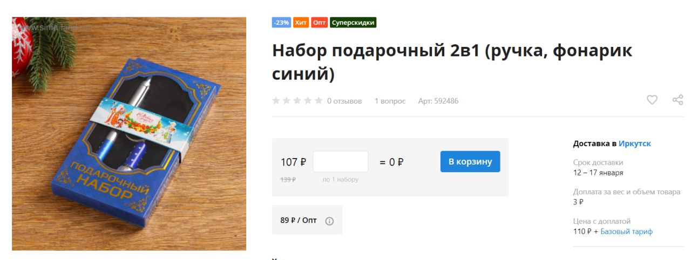691x260 pixels.
Task: Add item with В корзину button
Action: click(x=470, y=162)
